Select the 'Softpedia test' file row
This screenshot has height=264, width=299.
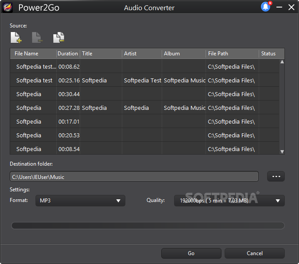pos(145,80)
